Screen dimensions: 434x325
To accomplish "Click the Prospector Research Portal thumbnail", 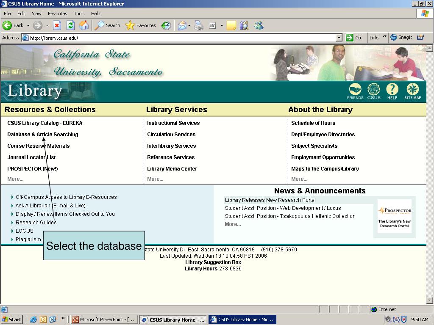I will tap(395, 216).
